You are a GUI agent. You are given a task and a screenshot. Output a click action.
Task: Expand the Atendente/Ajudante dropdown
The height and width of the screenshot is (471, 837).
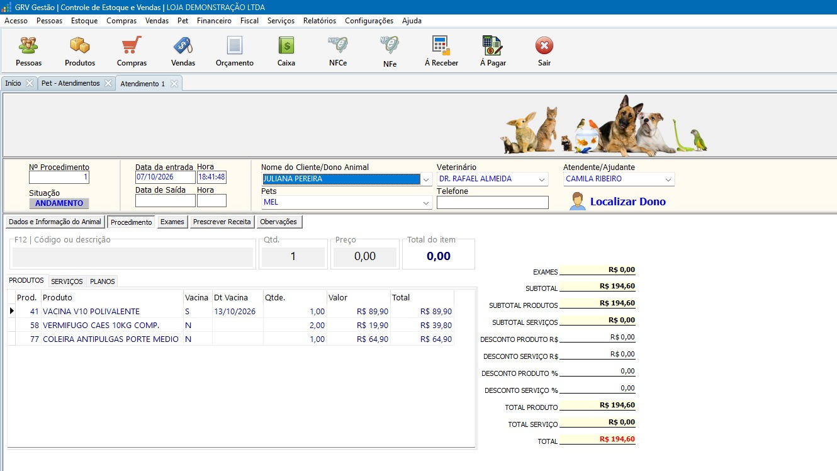click(668, 179)
